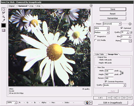This screenshot has height=106, width=134.
Task: Switch to the 2-Up tab
Action: click(32, 6)
